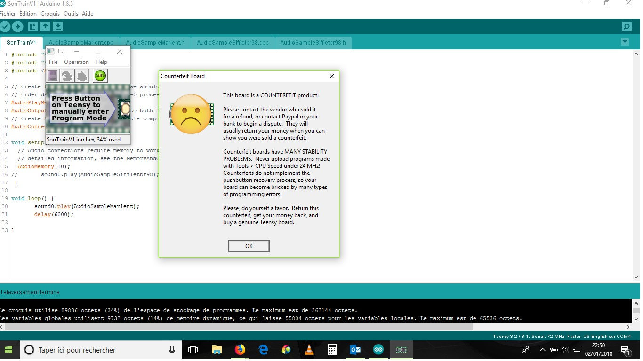Open the Édition menu

coord(28,14)
